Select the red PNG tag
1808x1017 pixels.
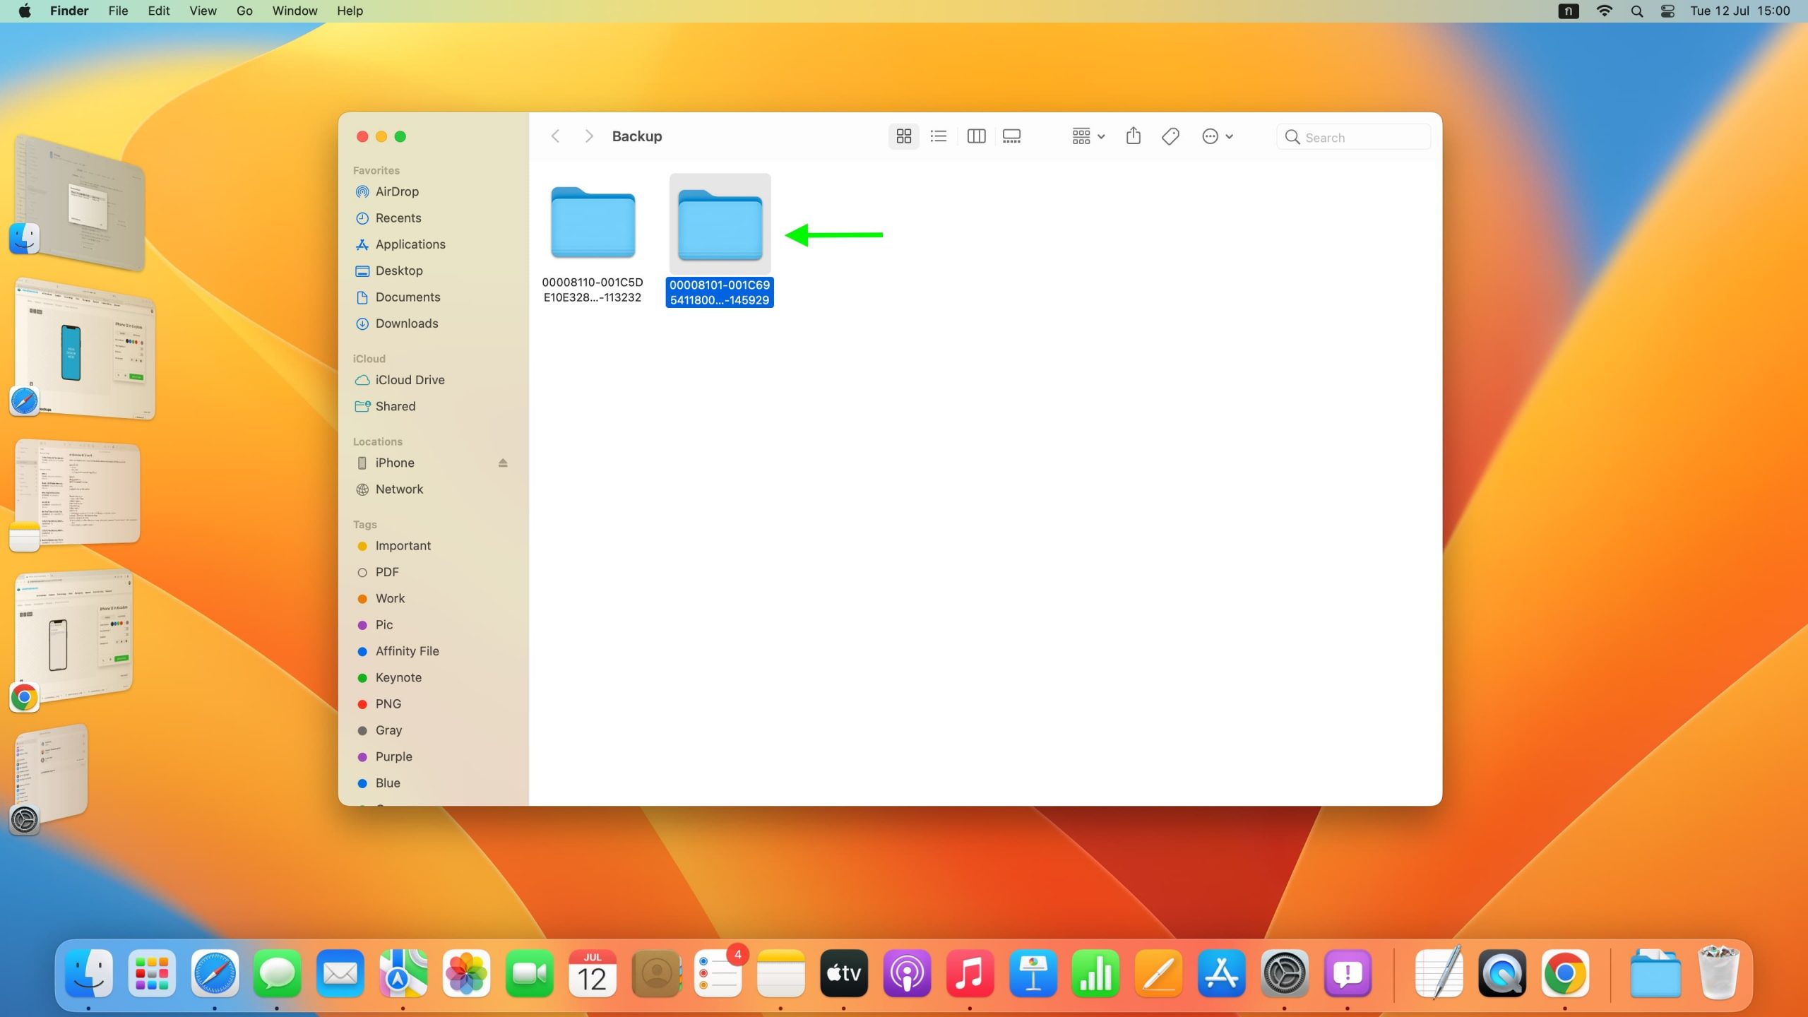click(x=388, y=704)
